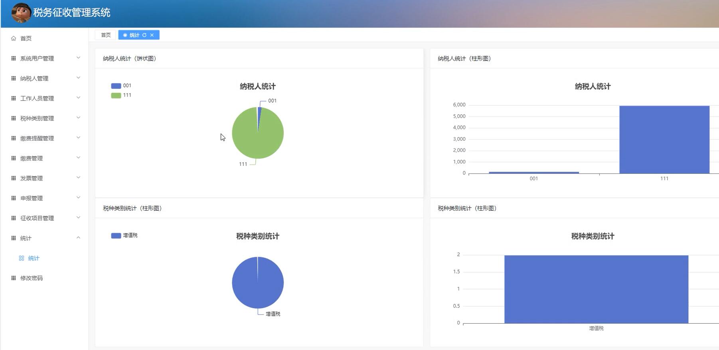Click the four-squares icon beside 统计 submenu

click(22, 258)
